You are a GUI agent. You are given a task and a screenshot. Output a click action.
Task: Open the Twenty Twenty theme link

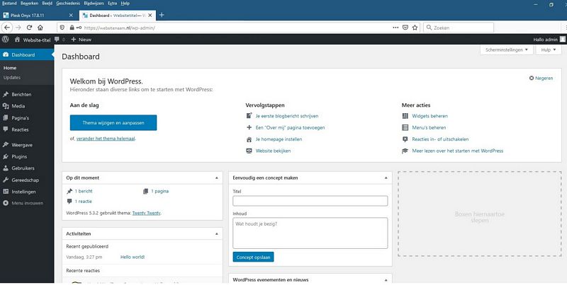(146, 213)
